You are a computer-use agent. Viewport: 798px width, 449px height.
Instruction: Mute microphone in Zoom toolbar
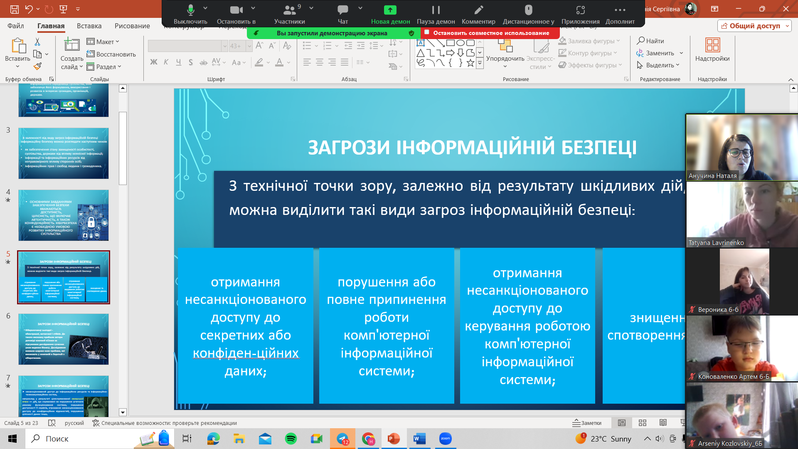click(x=190, y=10)
